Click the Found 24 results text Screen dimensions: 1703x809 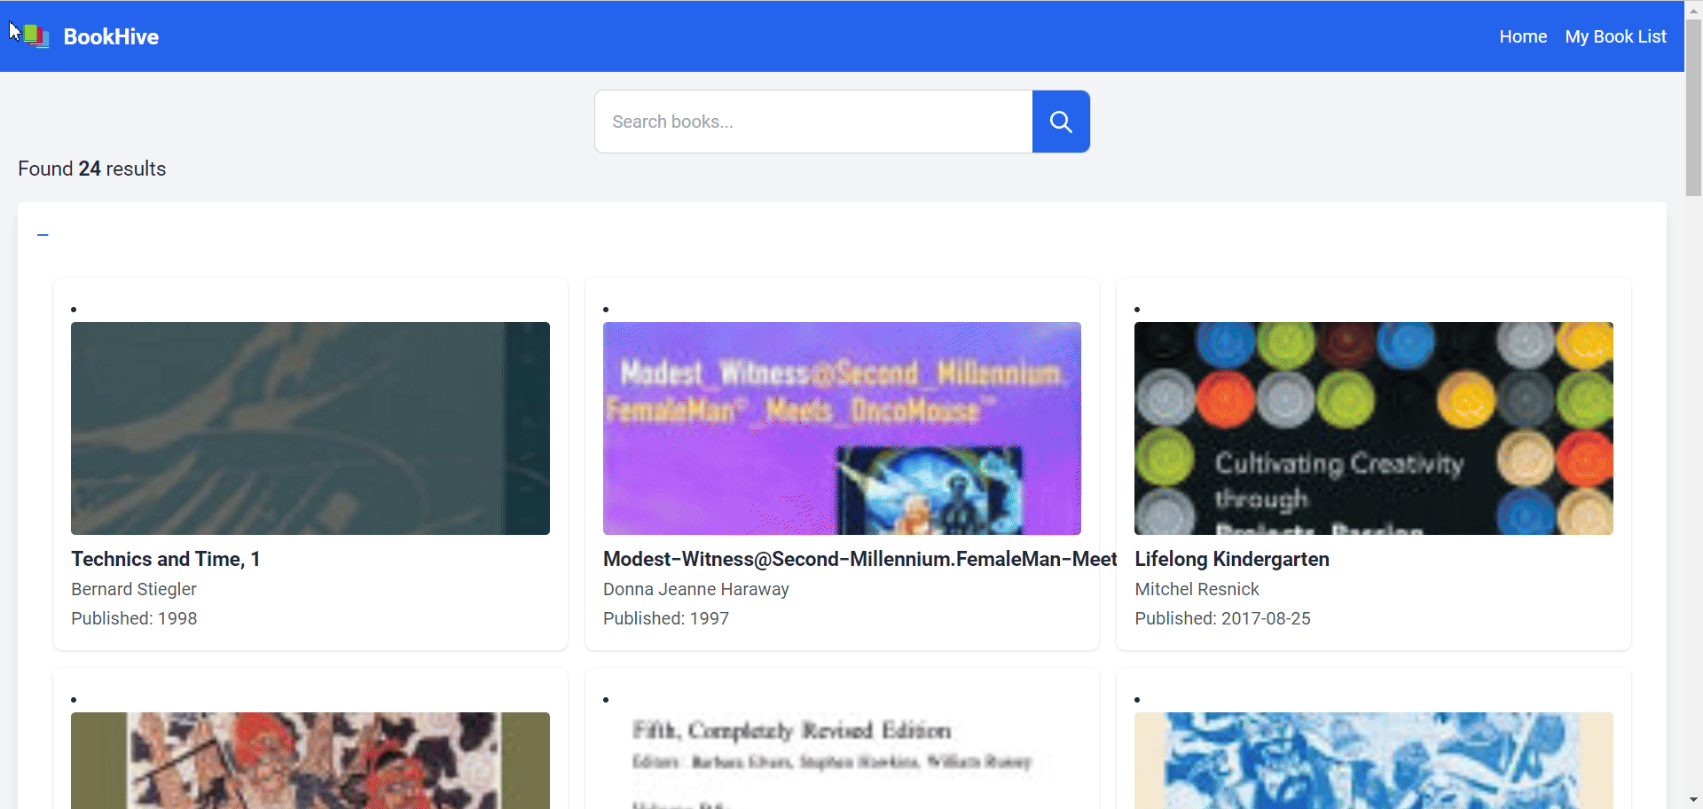(92, 169)
